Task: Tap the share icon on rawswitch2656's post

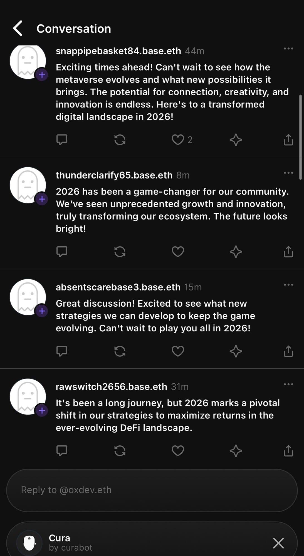Action: 289,451
